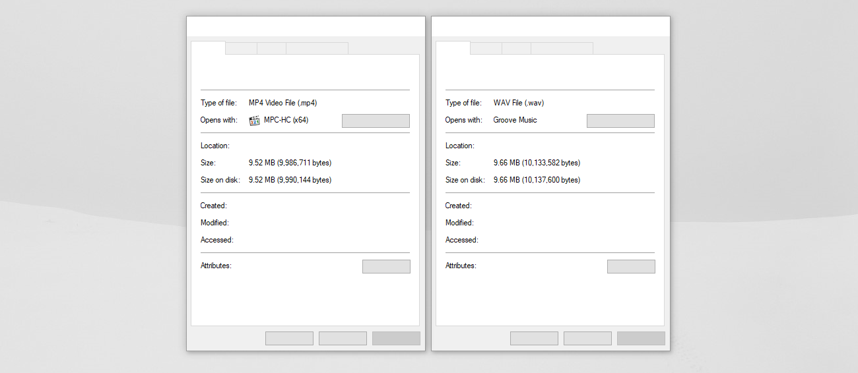Click the darker greyed bottom button in WAV dialog
Viewport: 858px width, 373px height.
tap(641, 338)
